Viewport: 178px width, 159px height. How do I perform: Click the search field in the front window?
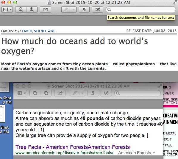[141, 10]
